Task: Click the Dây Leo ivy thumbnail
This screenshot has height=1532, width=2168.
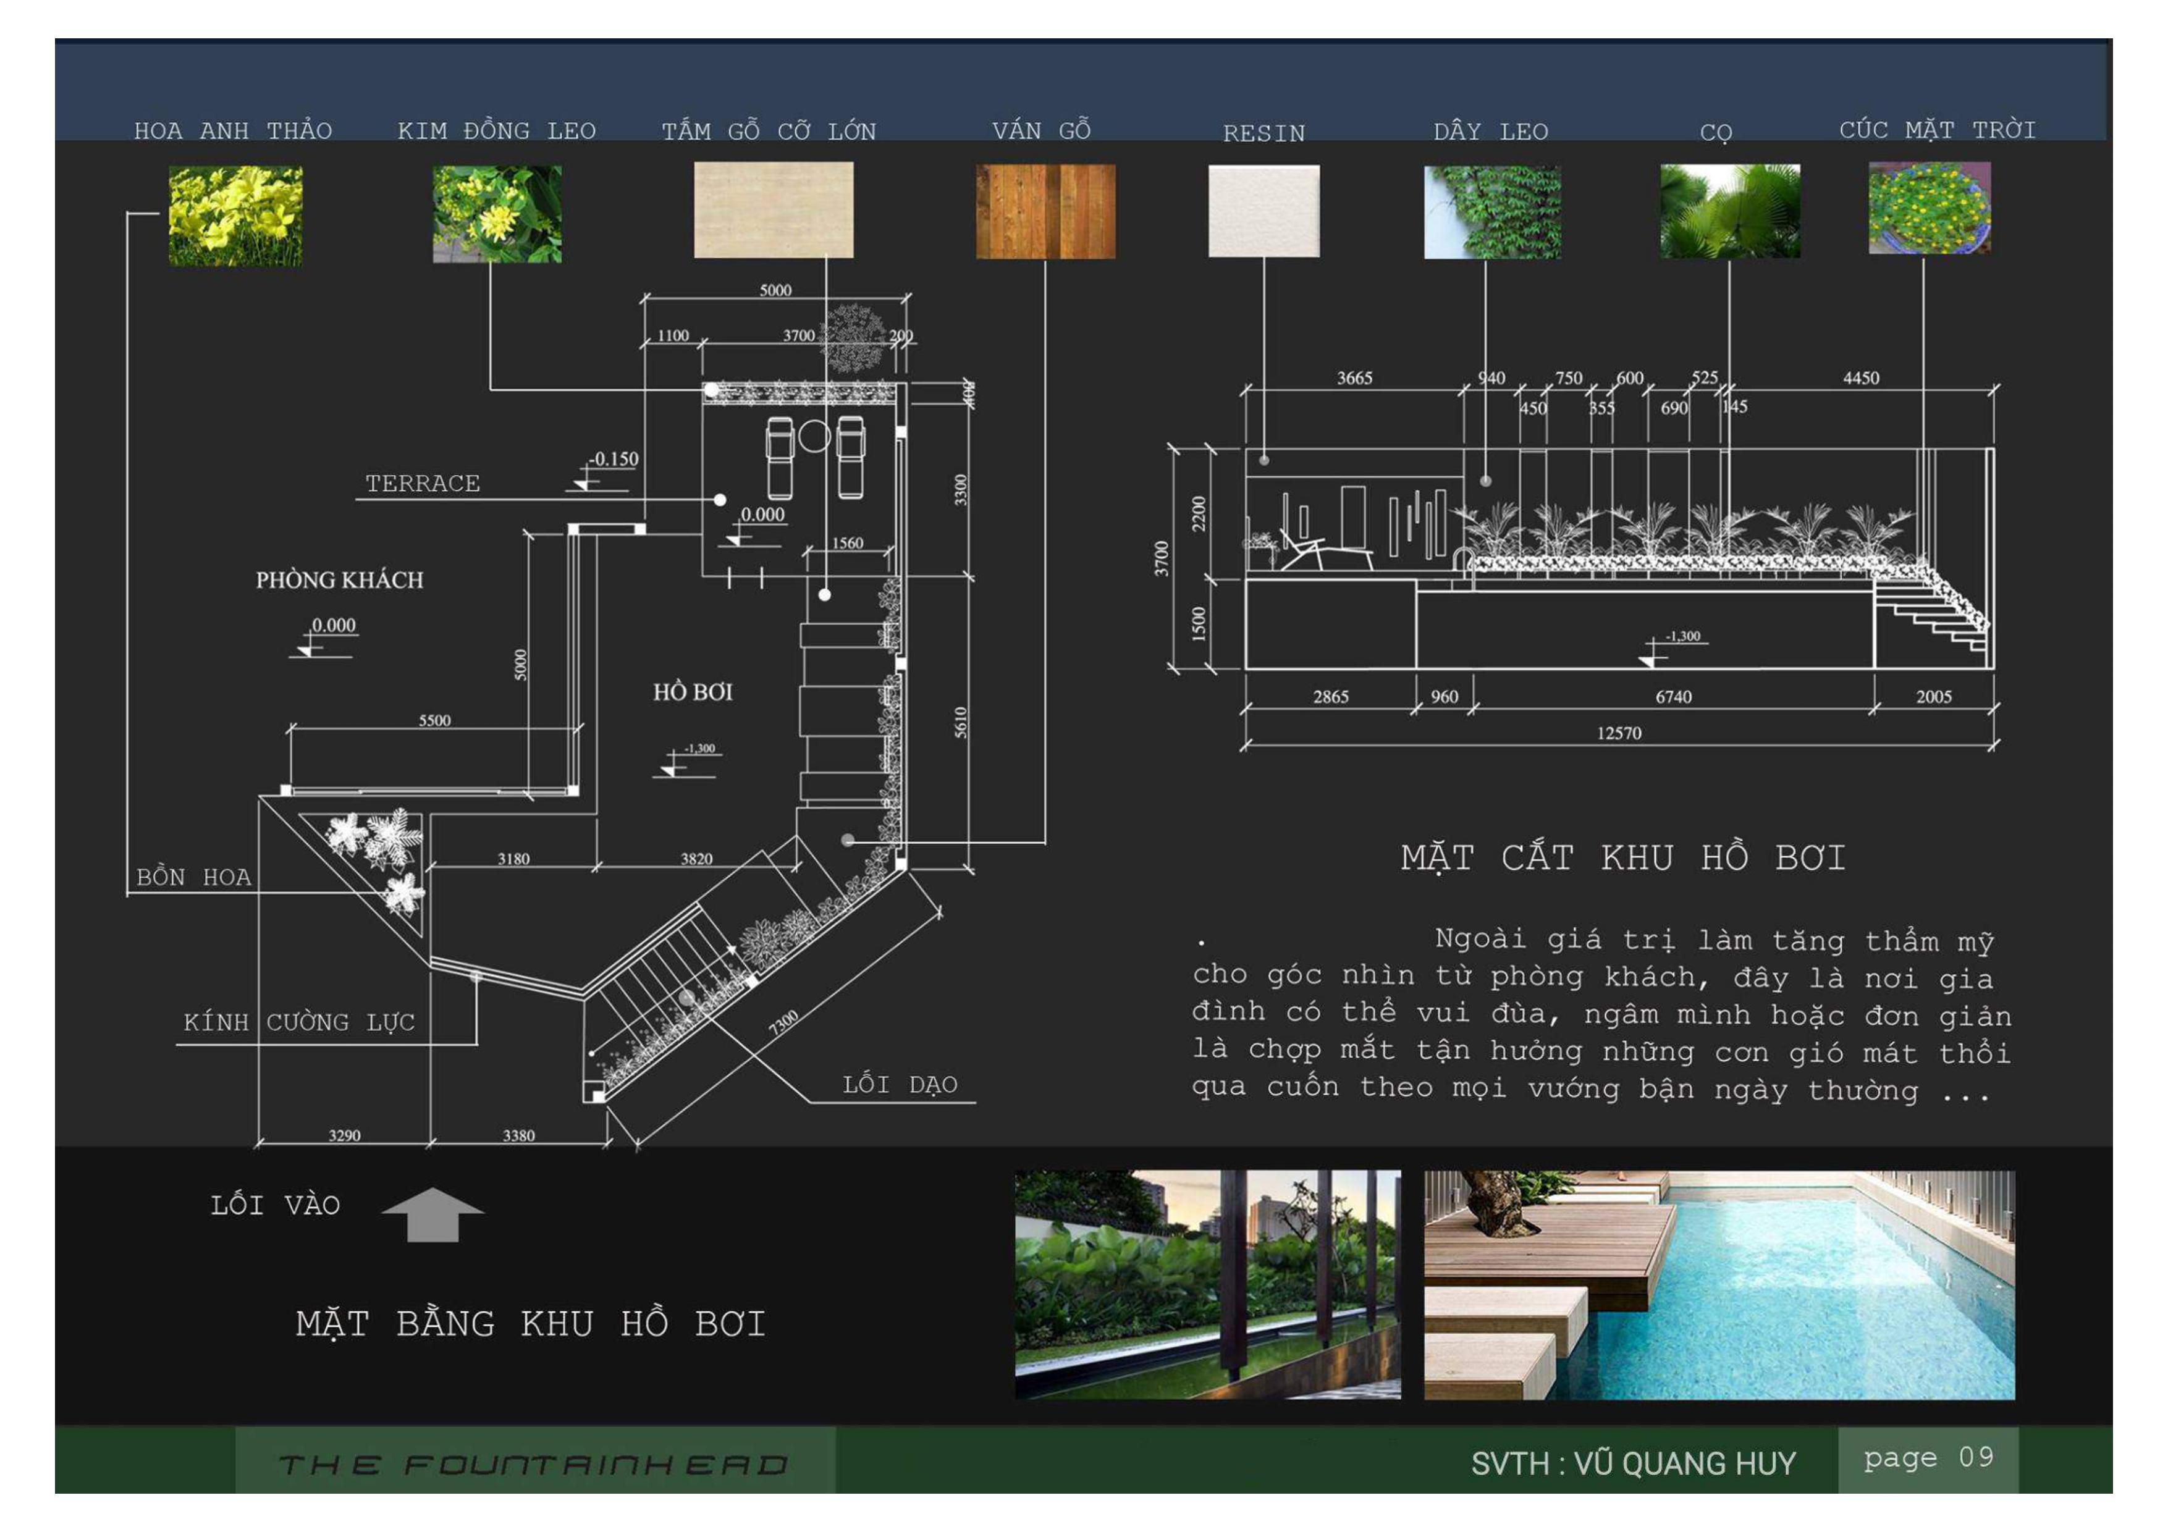Action: coord(1492,211)
